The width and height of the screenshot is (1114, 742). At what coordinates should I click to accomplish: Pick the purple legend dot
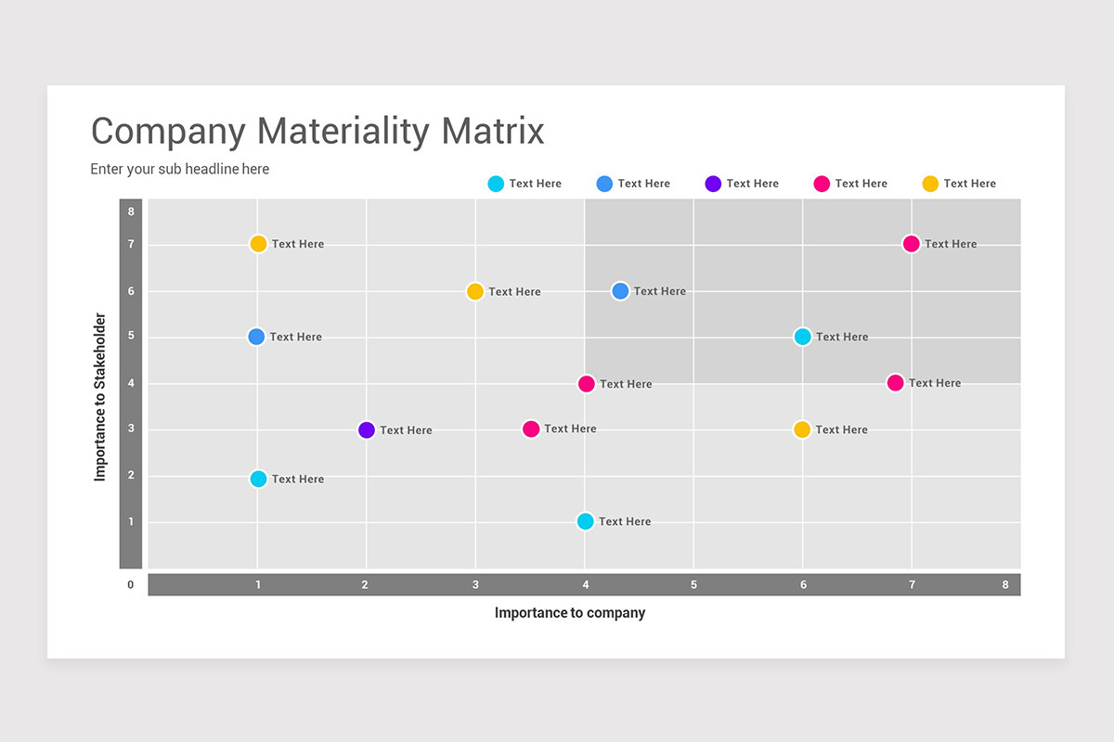(713, 184)
